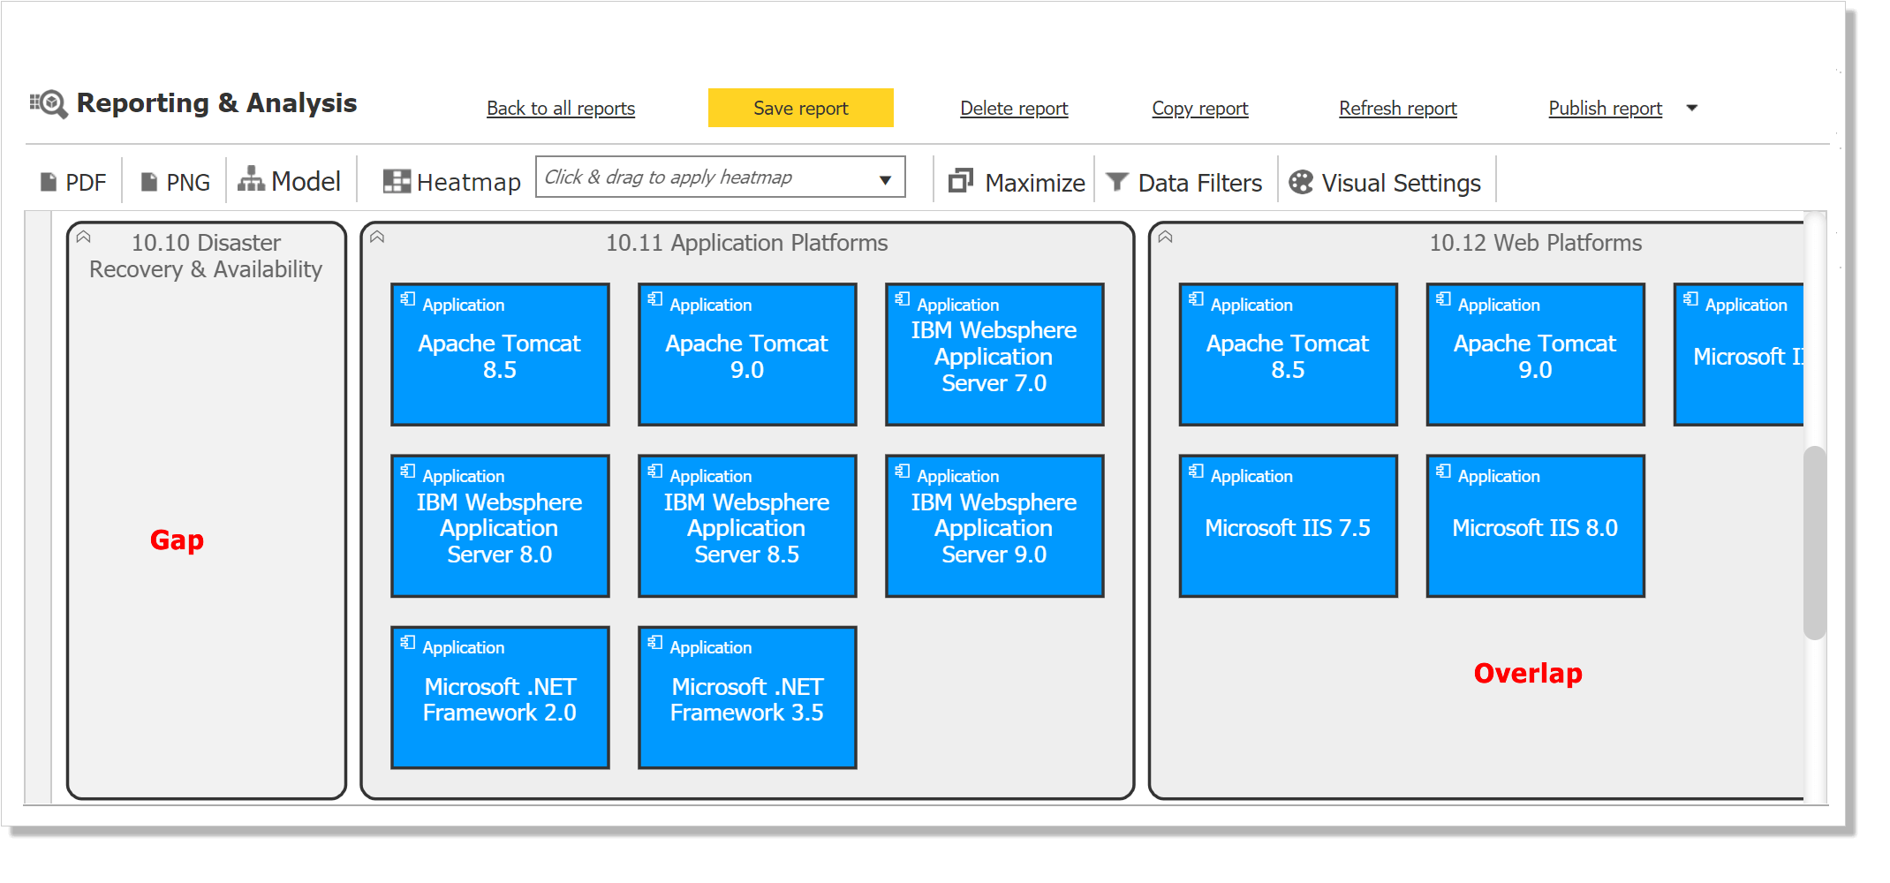Click Refresh report link
The height and width of the screenshot is (883, 1890).
1398,108
